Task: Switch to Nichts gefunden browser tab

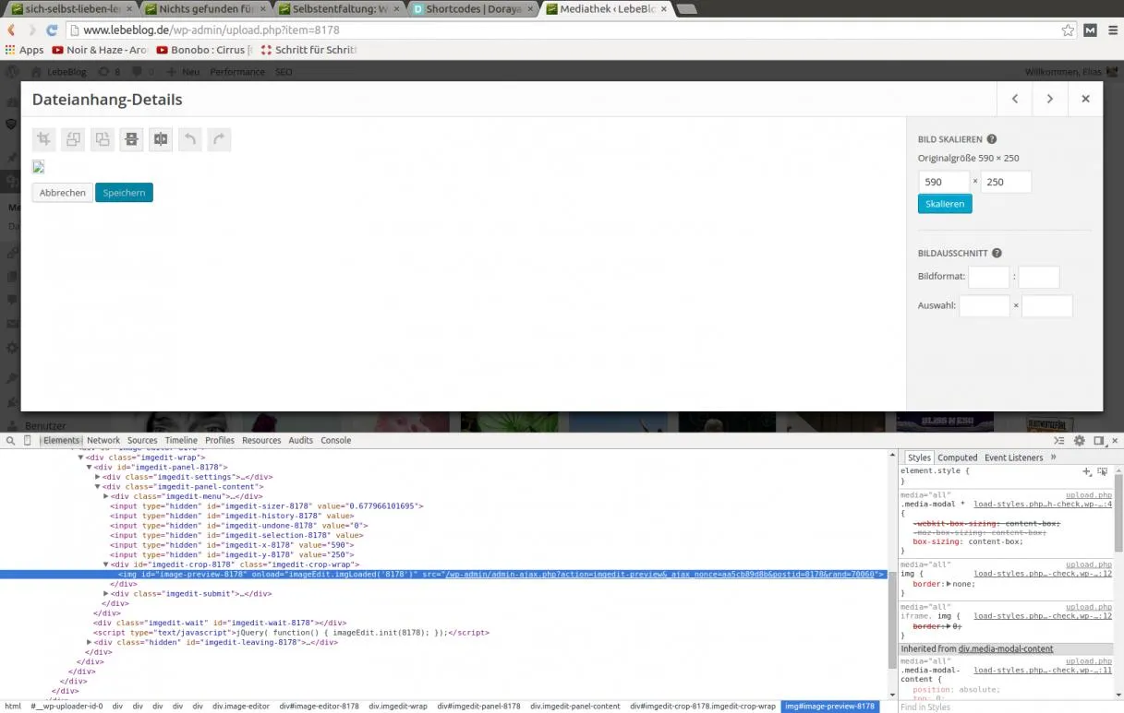Action: click(204, 9)
